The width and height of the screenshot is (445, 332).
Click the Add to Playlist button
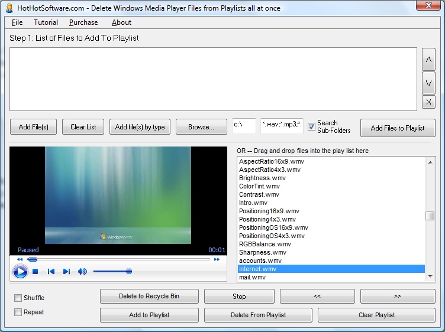click(149, 315)
